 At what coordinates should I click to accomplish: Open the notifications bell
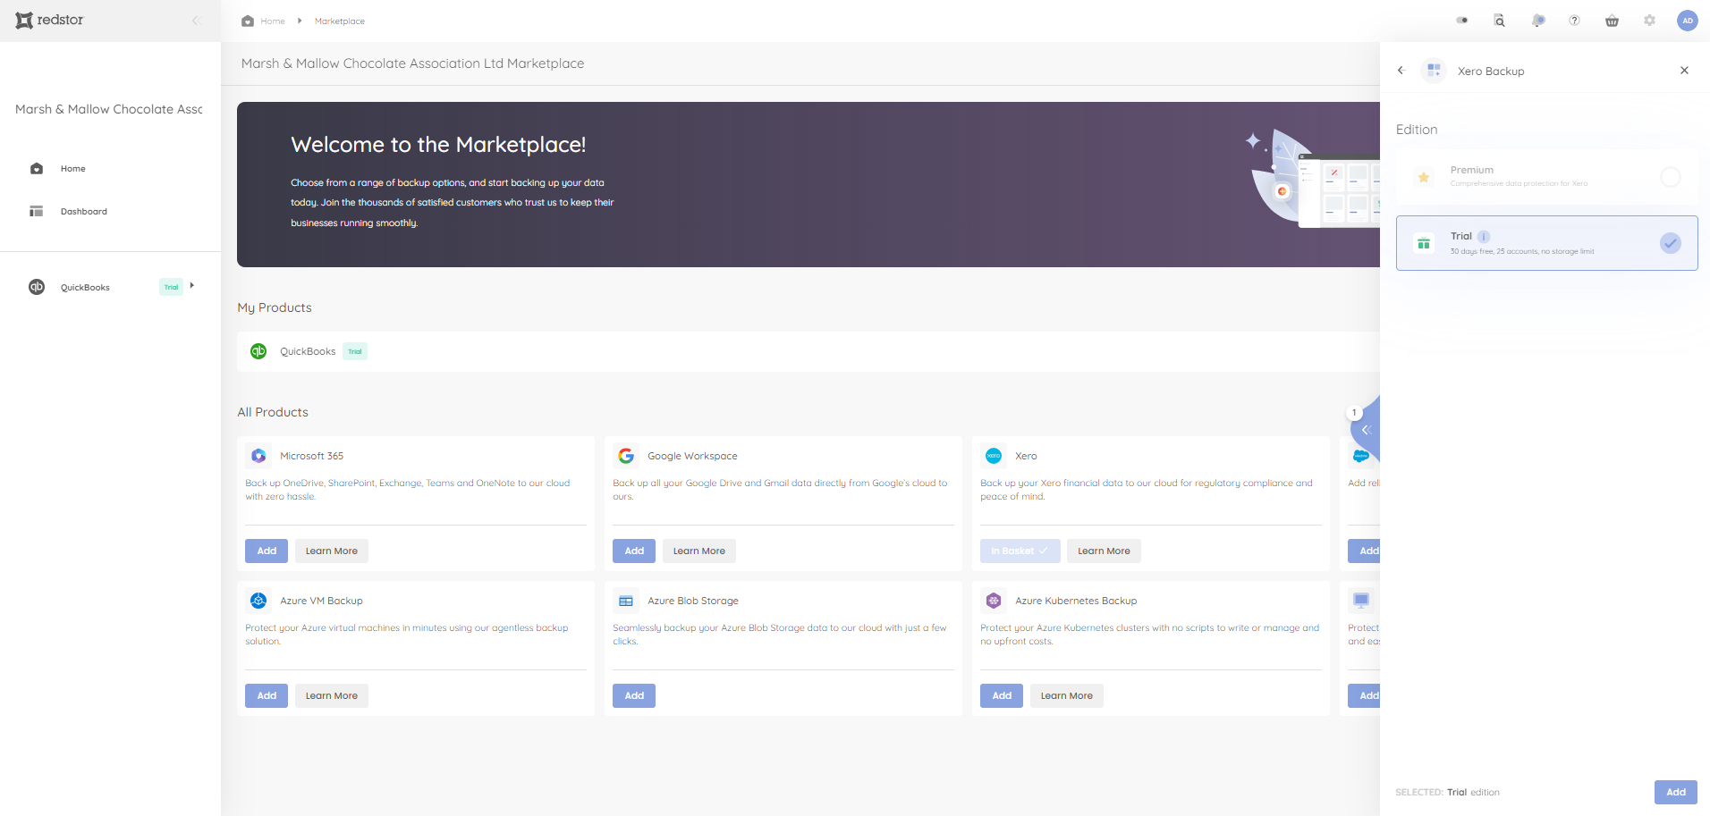1537,21
